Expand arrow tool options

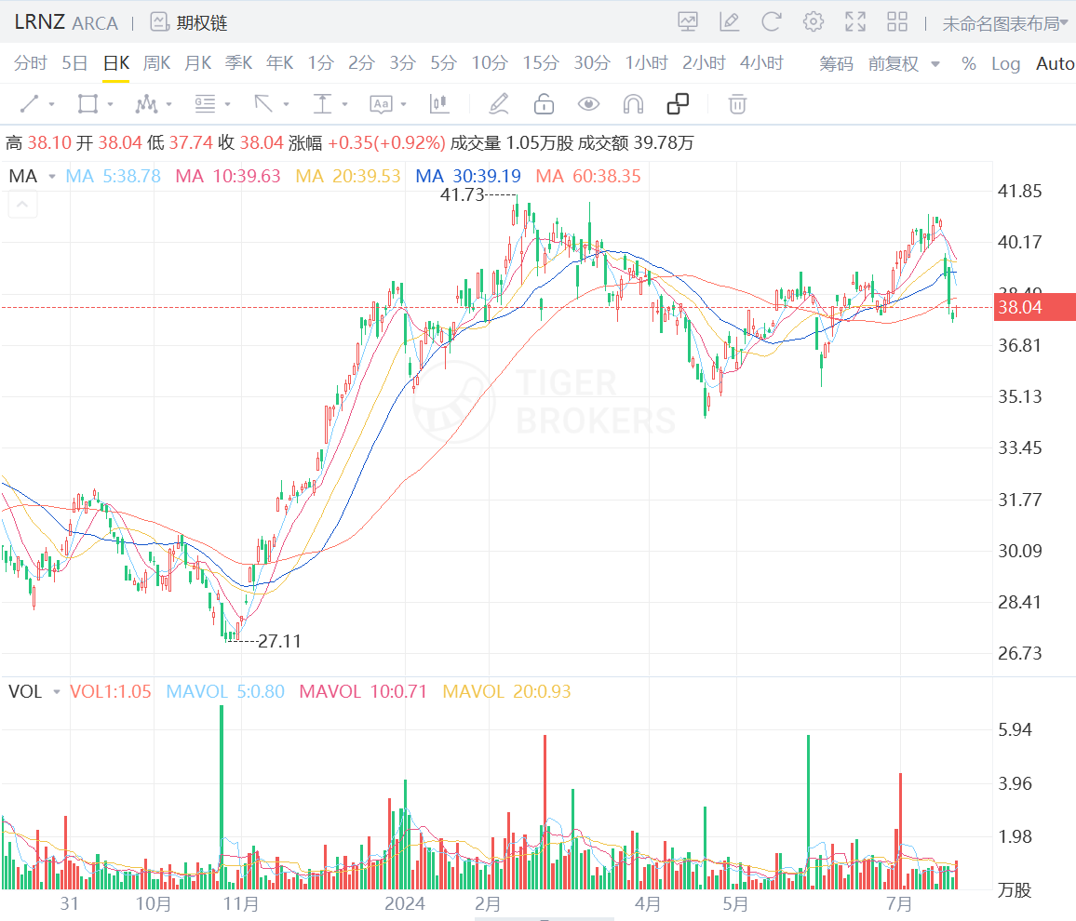point(286,105)
